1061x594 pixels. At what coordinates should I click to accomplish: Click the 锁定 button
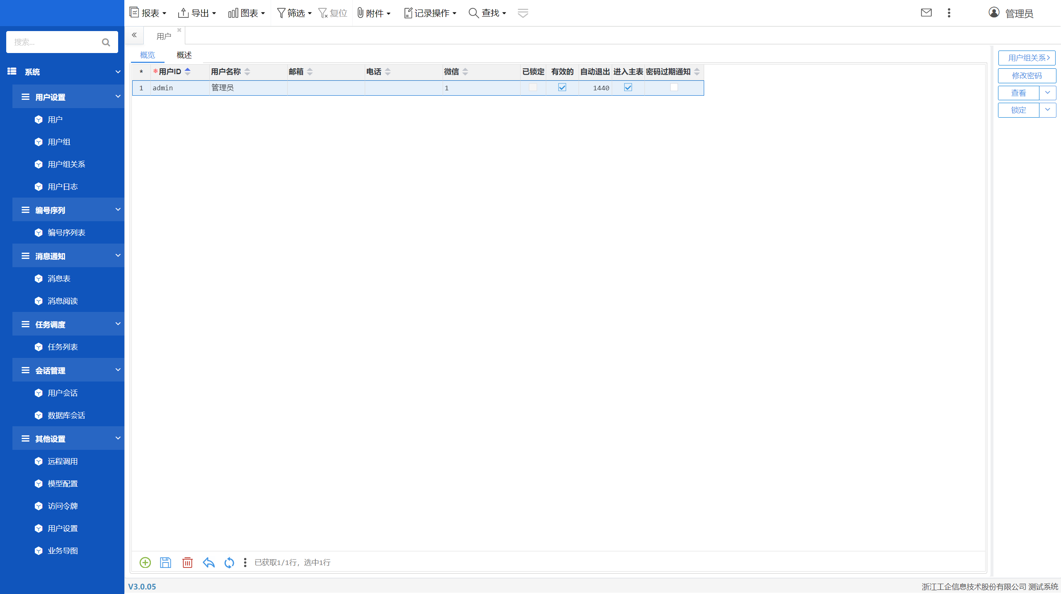(1018, 110)
